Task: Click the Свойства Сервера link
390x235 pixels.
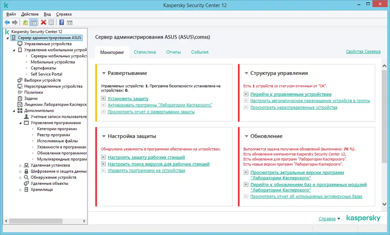Action: click(x=363, y=51)
